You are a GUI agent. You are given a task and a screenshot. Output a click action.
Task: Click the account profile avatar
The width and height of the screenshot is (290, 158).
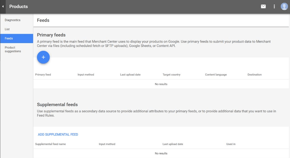284,6
